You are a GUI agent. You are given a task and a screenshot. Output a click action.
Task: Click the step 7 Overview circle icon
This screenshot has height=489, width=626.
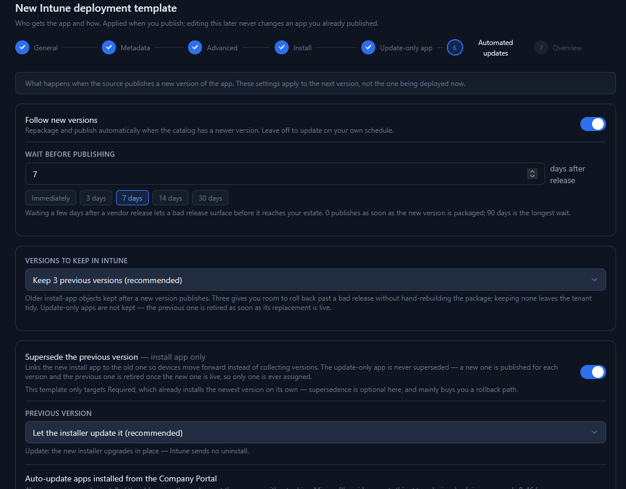(x=541, y=48)
